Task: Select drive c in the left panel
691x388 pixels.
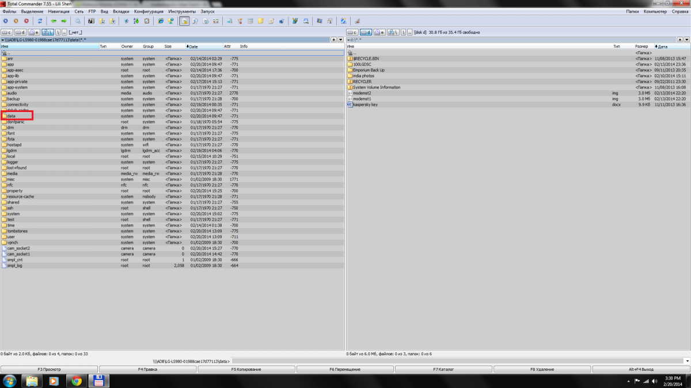Action: [7, 32]
